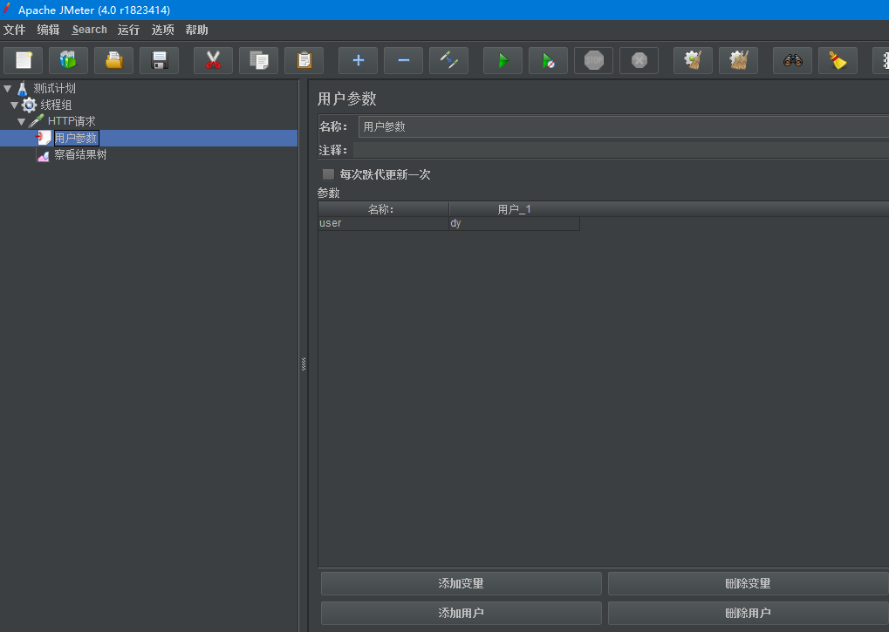Clear all results with double broom icon

pos(738,60)
